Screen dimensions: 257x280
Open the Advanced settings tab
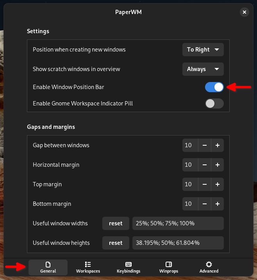coord(209,268)
